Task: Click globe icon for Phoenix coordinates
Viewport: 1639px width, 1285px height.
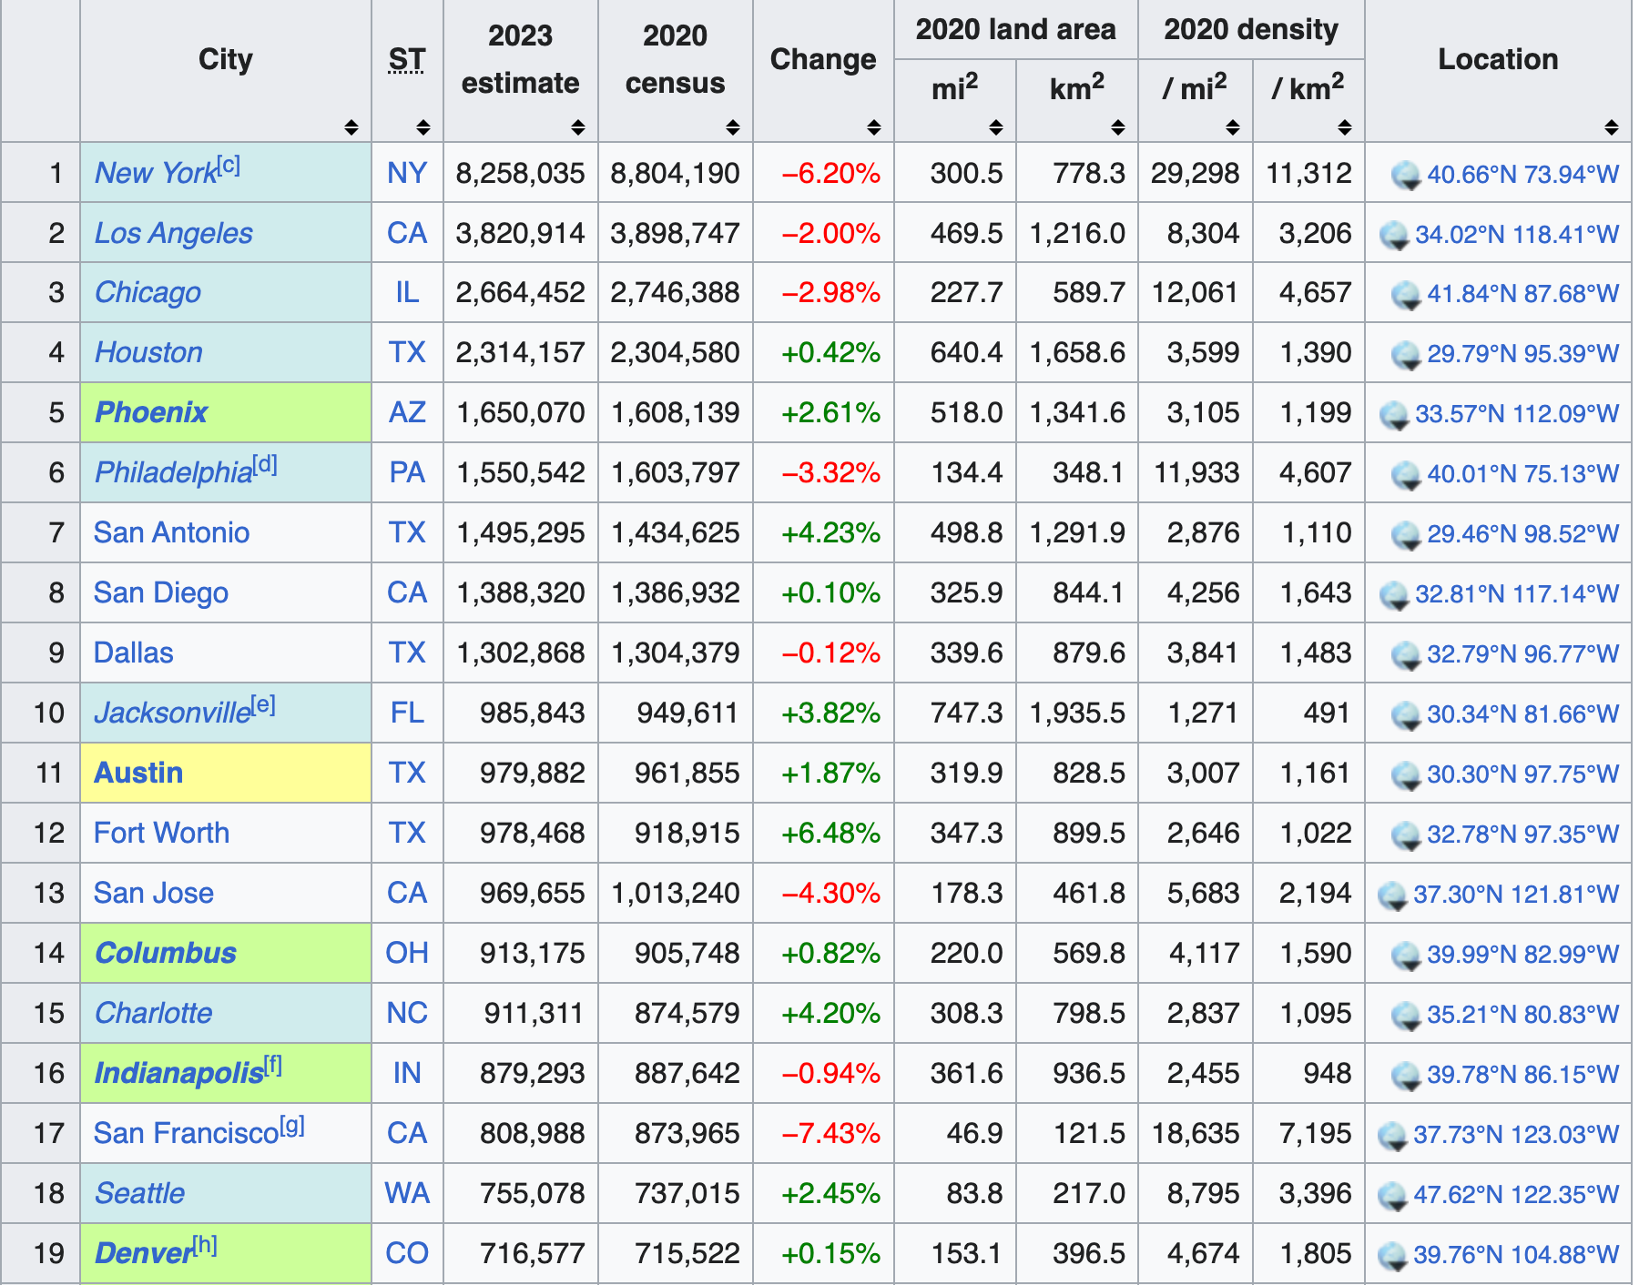Action: click(1395, 415)
